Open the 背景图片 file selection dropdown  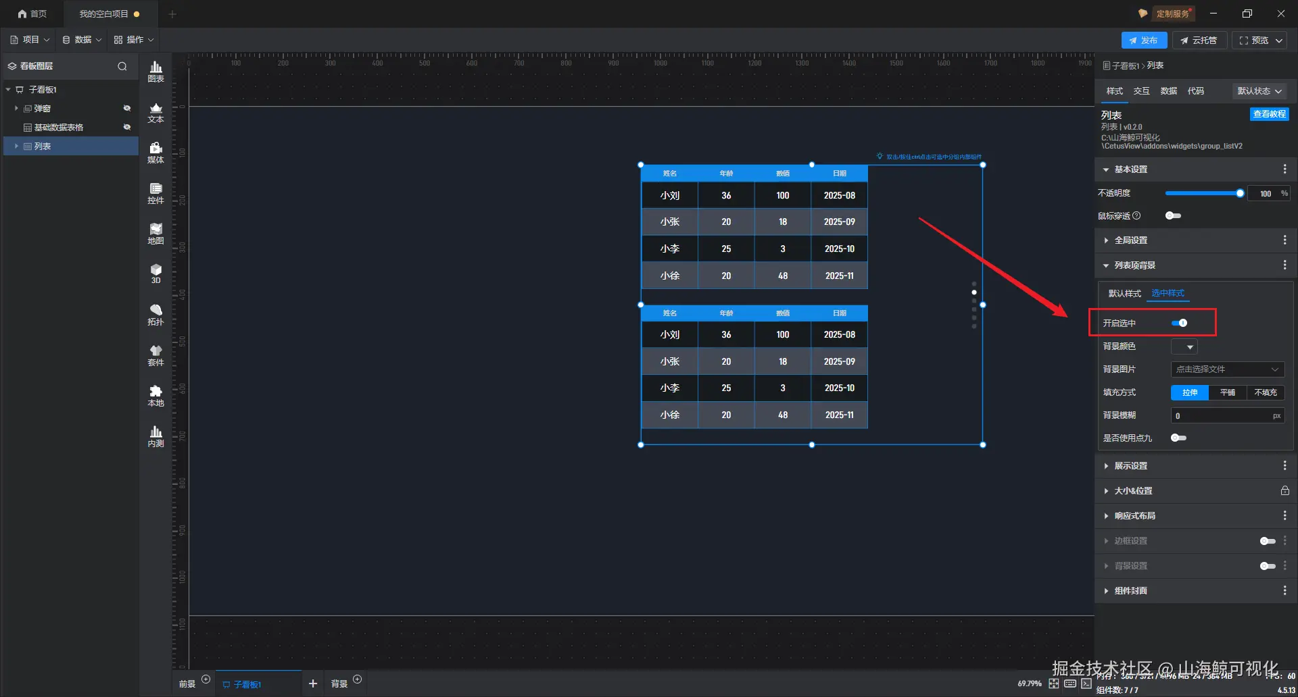[1228, 369]
